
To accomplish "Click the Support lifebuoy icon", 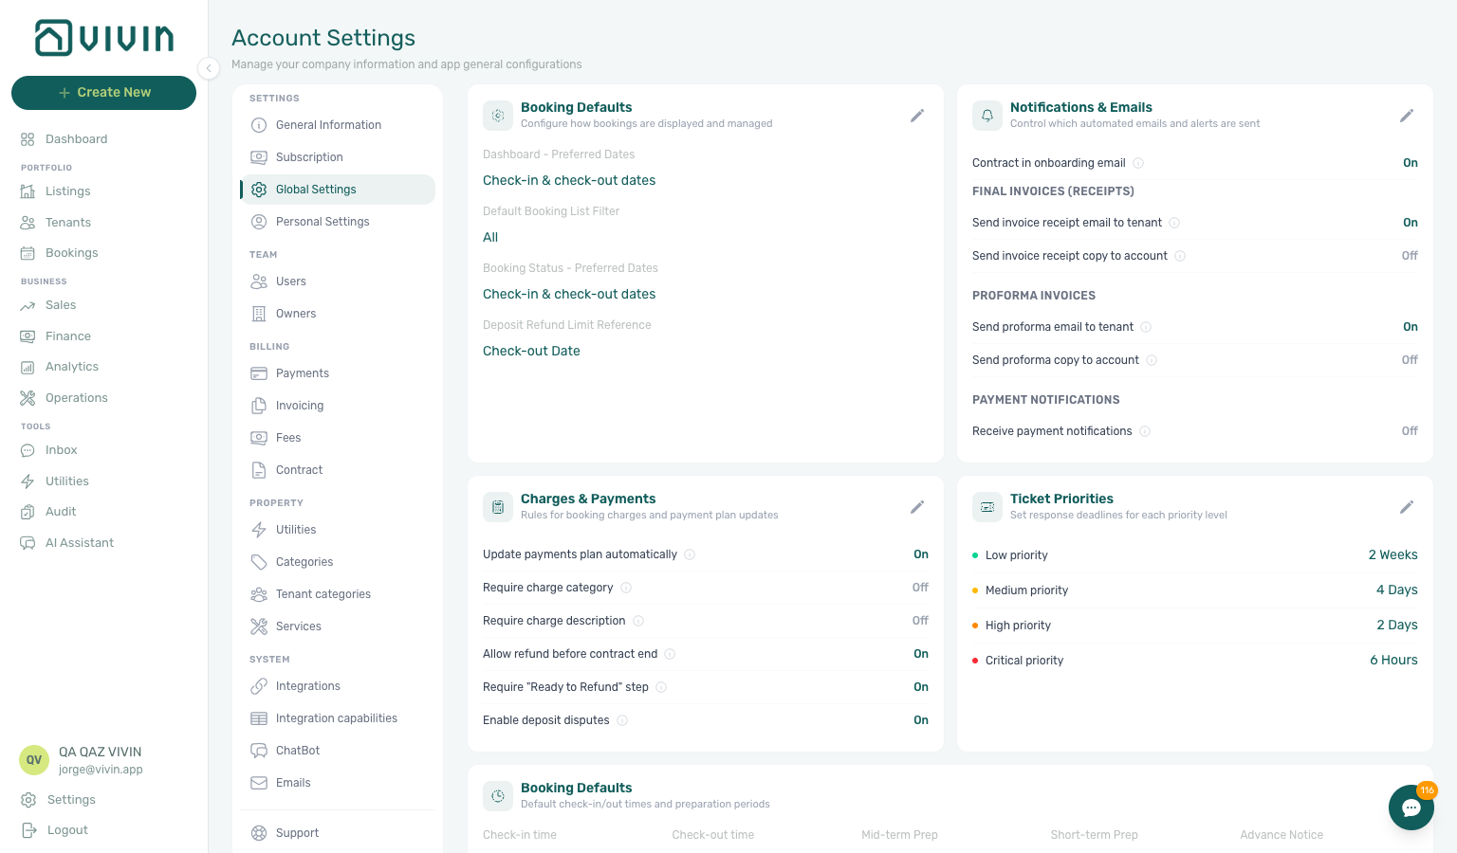I will 259,833.
